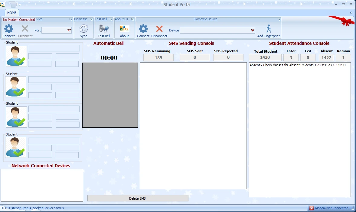Click the Modem Not Connected status icon
Image resolution: width=356 pixels, height=212 pixels.
[x=312, y=208]
